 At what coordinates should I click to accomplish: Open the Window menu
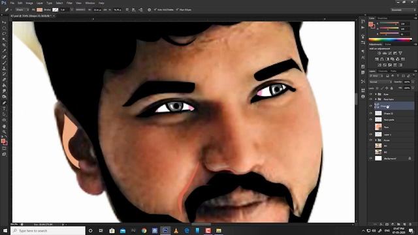pyautogui.click(x=90, y=3)
